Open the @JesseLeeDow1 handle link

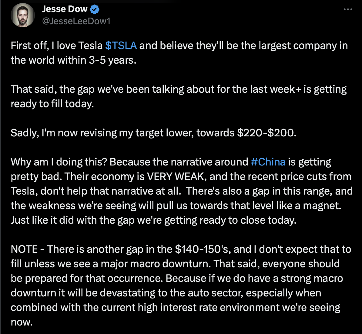coord(76,21)
